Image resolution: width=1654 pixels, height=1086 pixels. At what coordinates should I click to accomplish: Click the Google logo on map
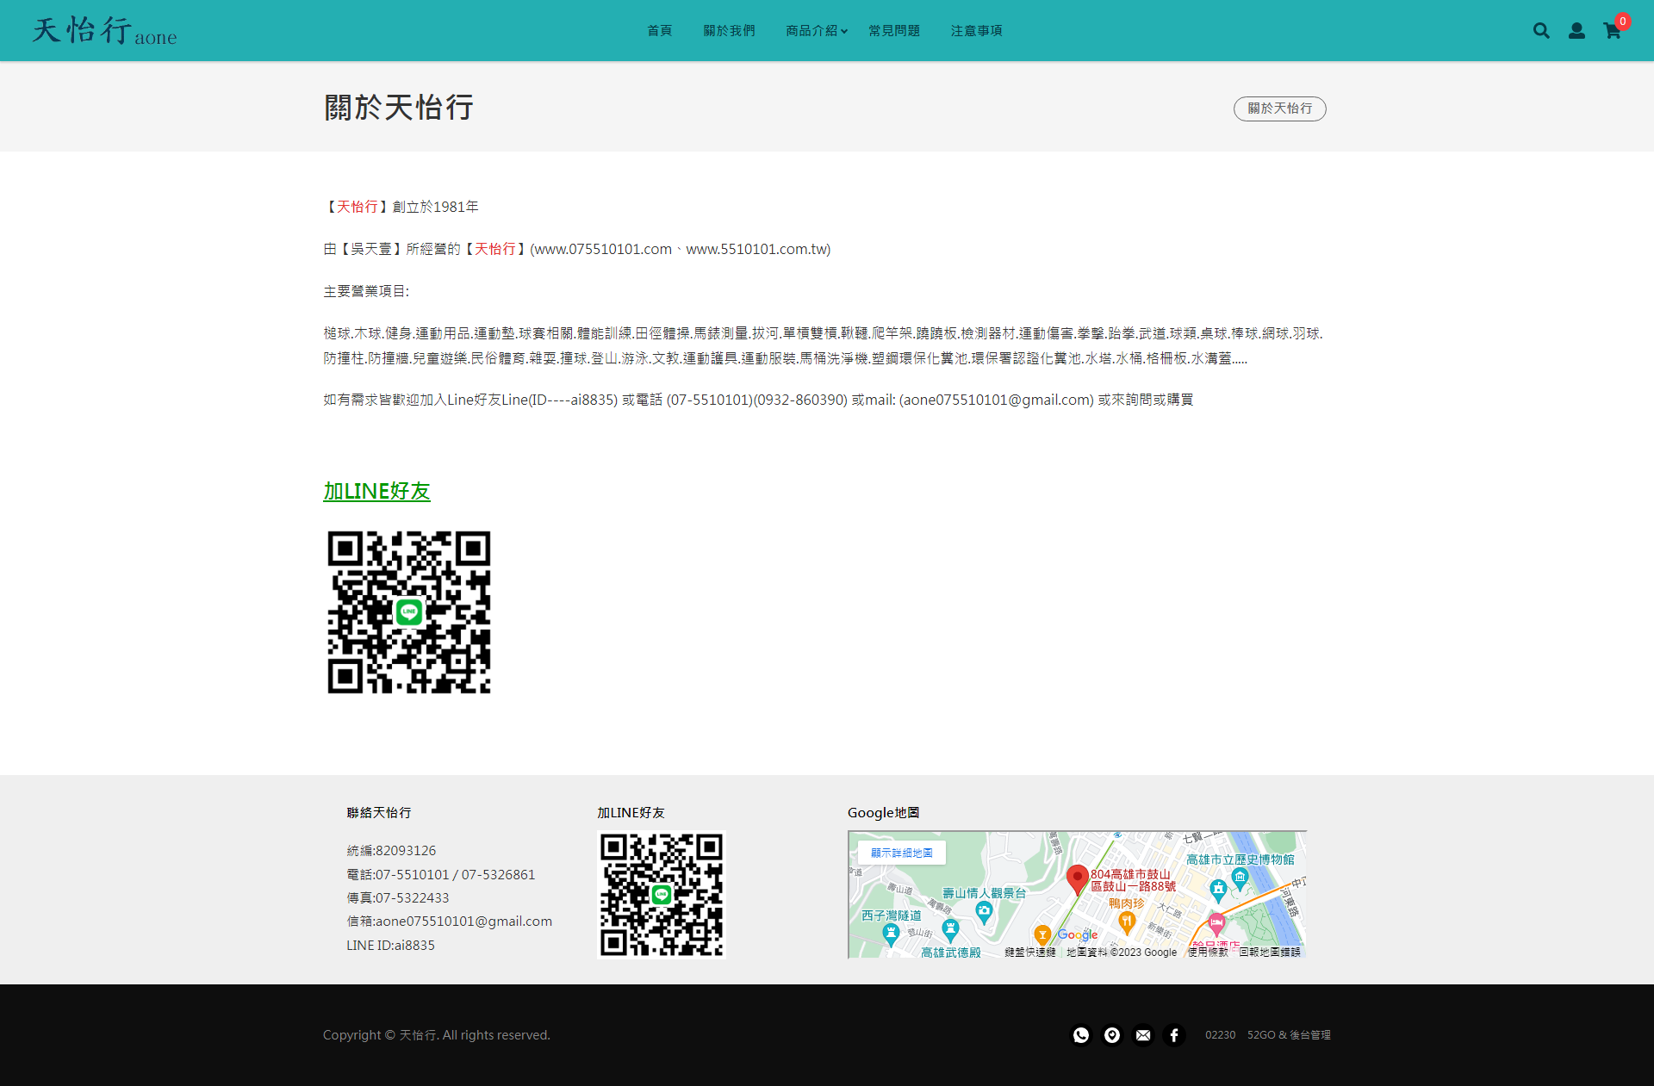click(x=1078, y=935)
